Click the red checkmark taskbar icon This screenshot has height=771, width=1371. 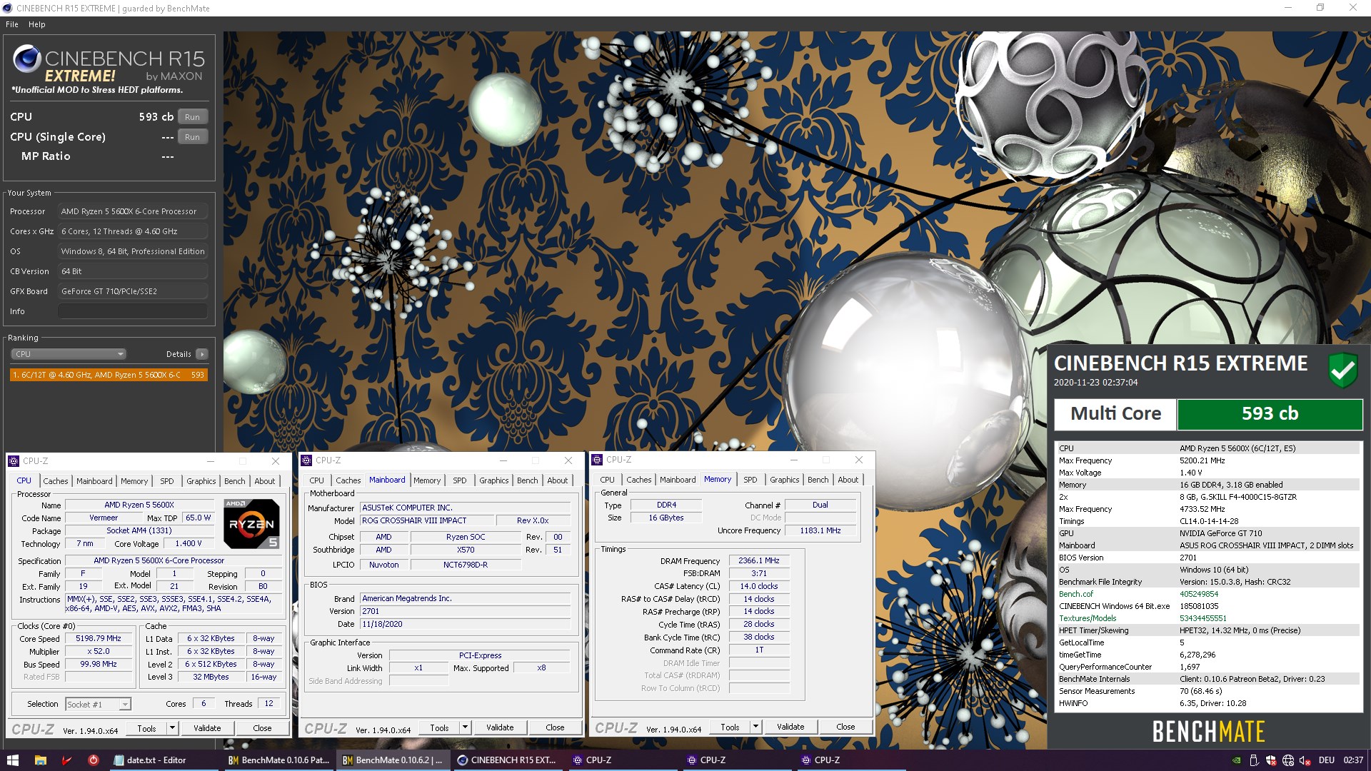pos(67,760)
